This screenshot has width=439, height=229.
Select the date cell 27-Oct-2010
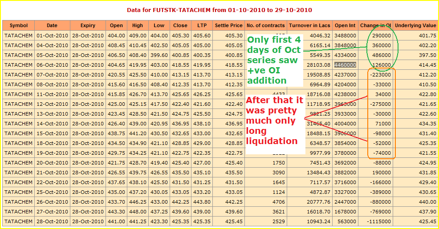click(53, 212)
